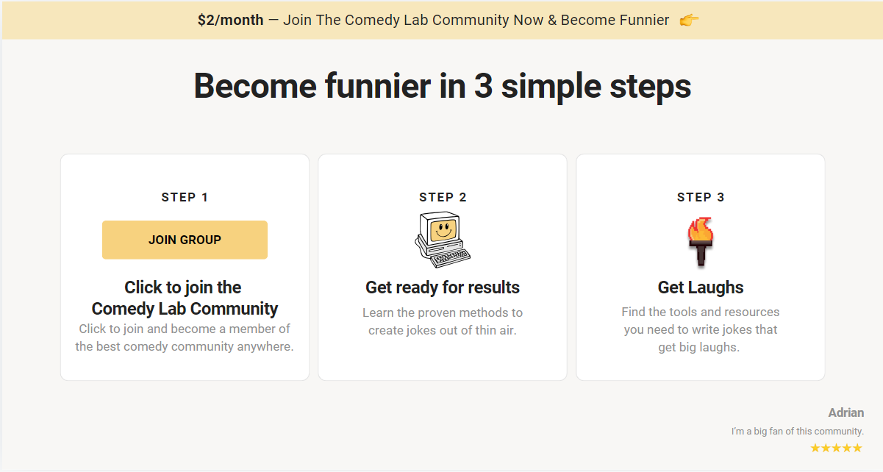Screen dimensions: 883x472
Task: Click the middle star under Adrian's review
Action: pos(836,448)
